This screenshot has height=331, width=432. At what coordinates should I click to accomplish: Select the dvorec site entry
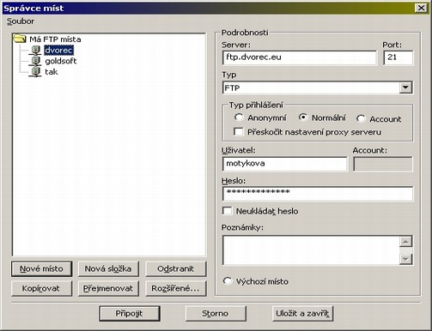58,51
